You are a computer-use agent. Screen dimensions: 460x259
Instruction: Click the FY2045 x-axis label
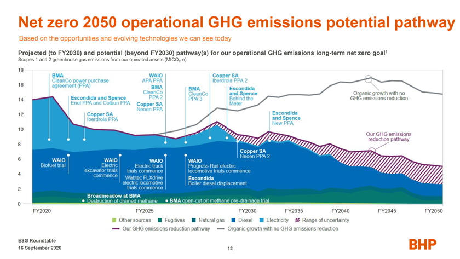pos(387,211)
